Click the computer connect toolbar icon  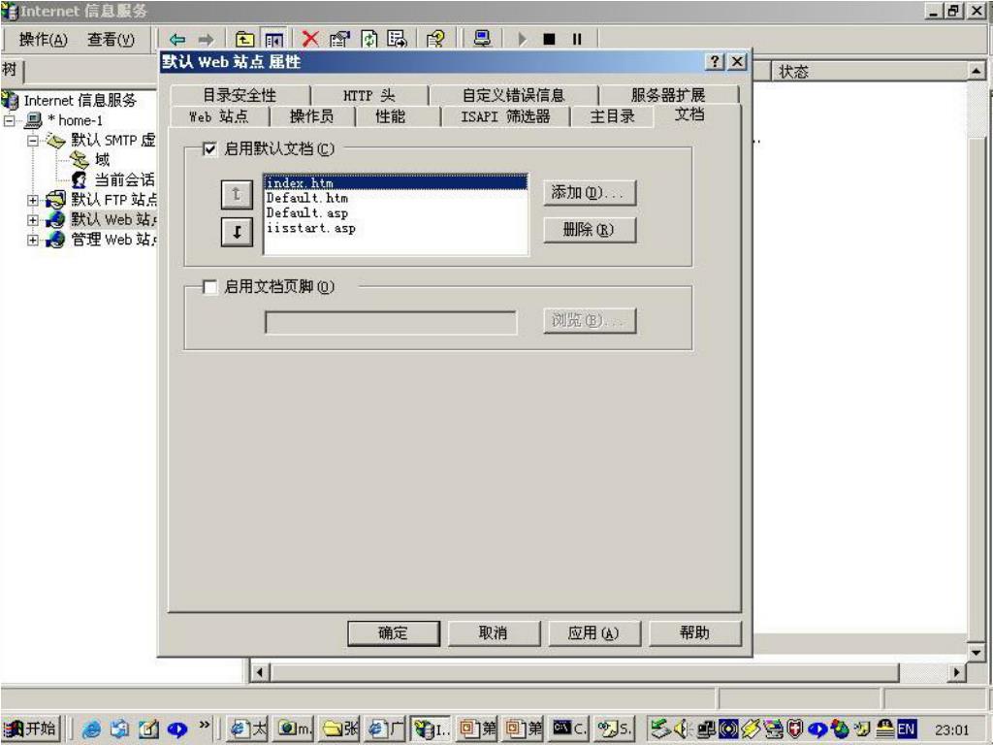(x=481, y=40)
